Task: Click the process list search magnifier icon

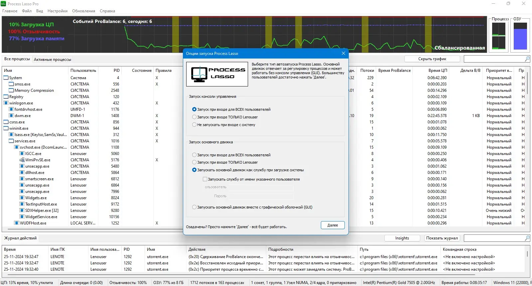Action: tap(527, 59)
